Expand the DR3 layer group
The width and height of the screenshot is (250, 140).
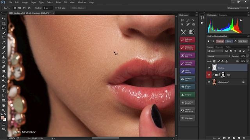coord(213,75)
